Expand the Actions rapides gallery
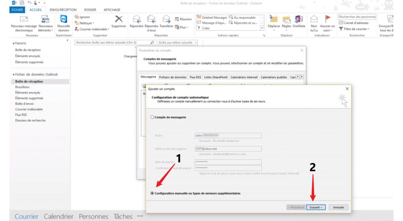This screenshot has width=403, height=221. [x=262, y=28]
